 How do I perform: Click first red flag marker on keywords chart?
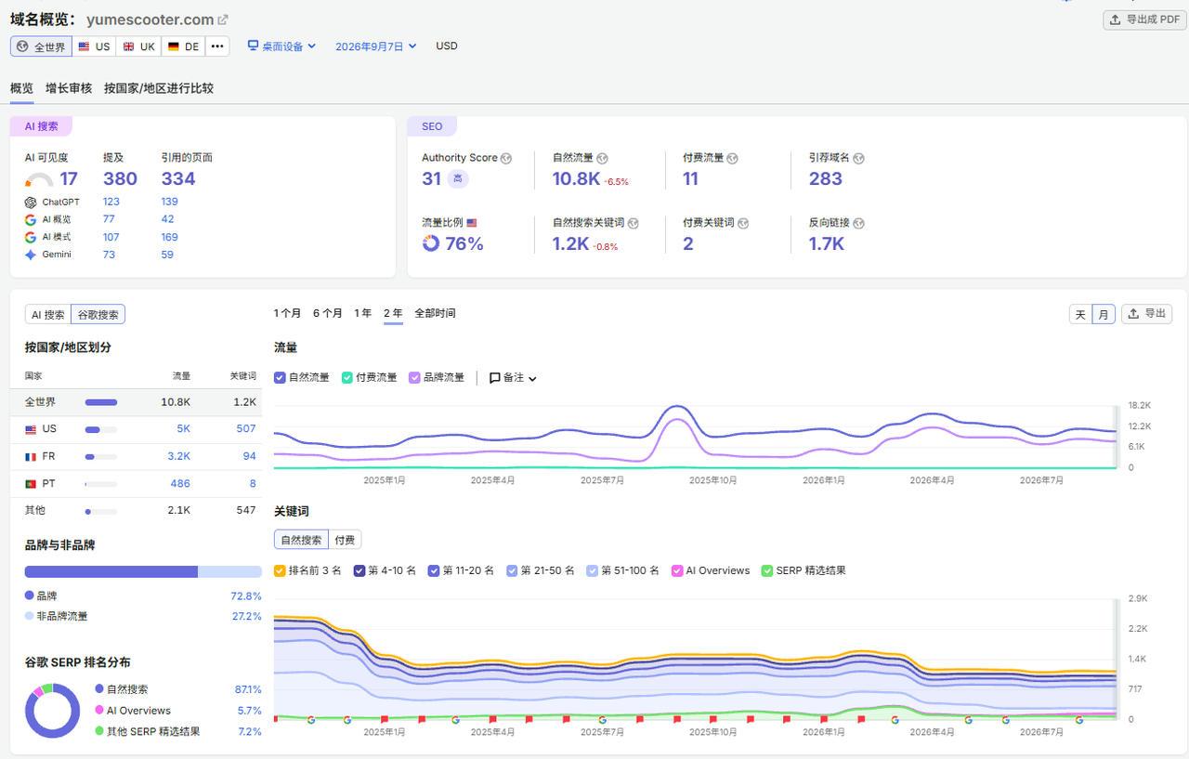pos(275,719)
